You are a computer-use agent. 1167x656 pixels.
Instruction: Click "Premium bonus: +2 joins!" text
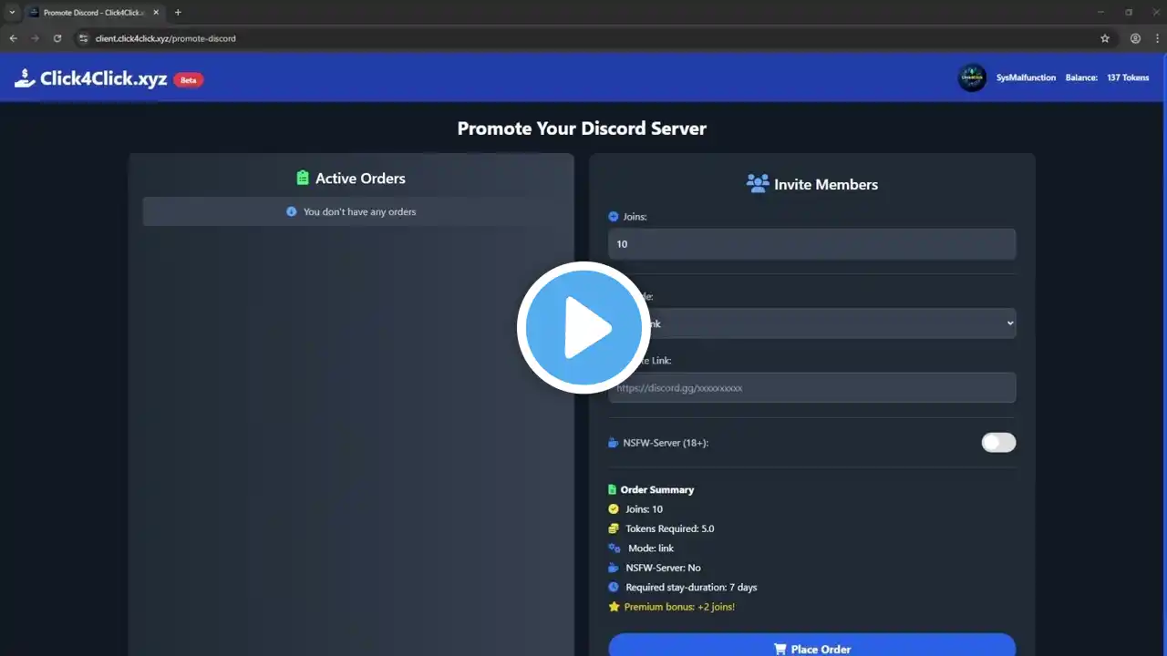(x=679, y=607)
